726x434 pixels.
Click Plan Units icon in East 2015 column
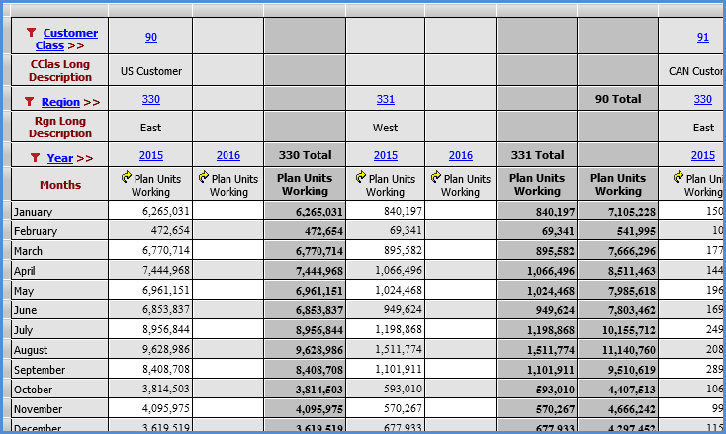126,178
